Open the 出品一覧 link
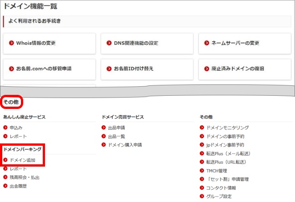 tap(116, 137)
